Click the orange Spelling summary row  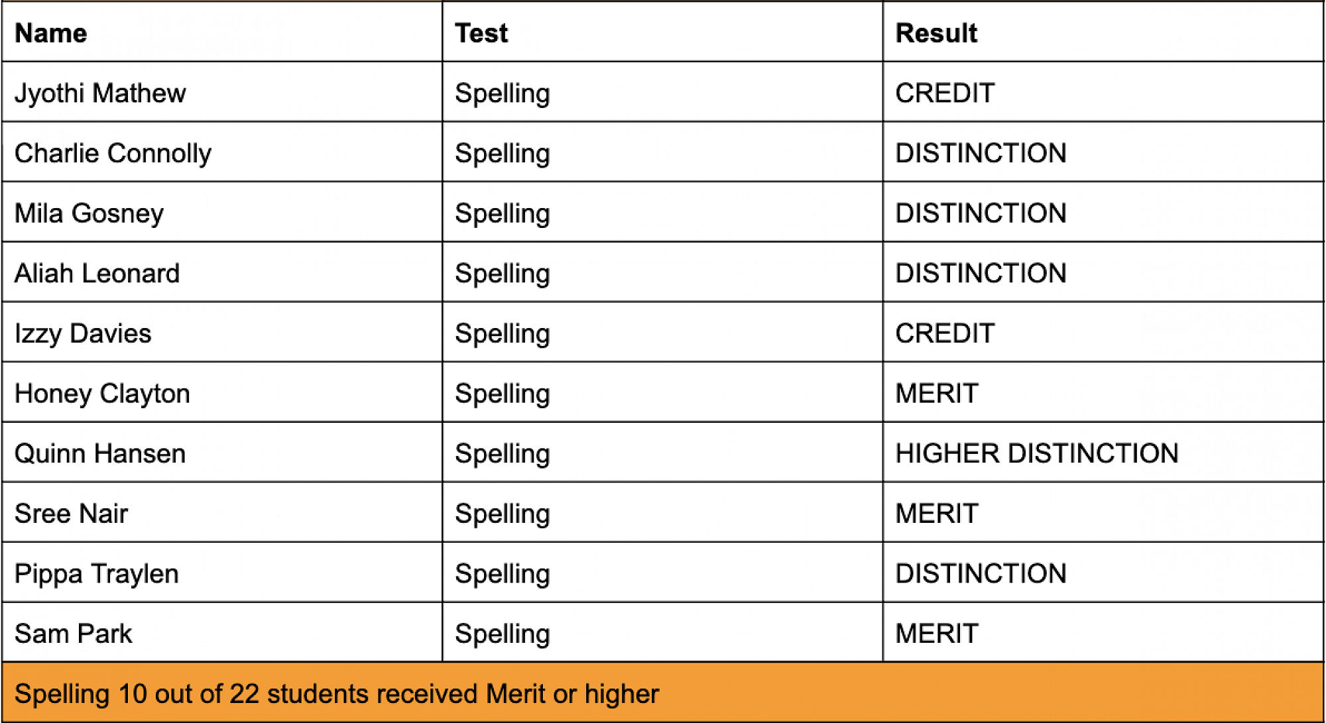[337, 694]
